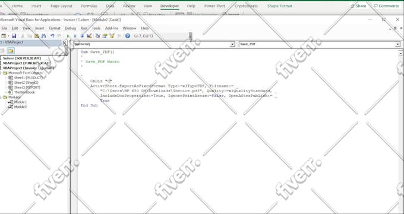Paste with the clipboard toolbar icon
The width and height of the screenshot is (404, 214).
pyautogui.click(x=37, y=36)
